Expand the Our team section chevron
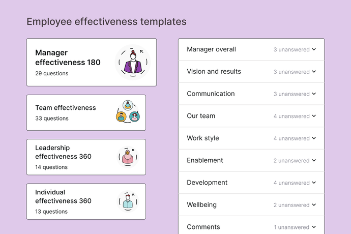The height and width of the screenshot is (234, 351). (314, 116)
